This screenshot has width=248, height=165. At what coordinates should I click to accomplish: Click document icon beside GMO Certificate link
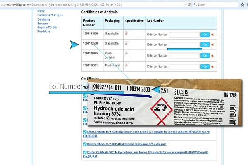(x=85, y=132)
